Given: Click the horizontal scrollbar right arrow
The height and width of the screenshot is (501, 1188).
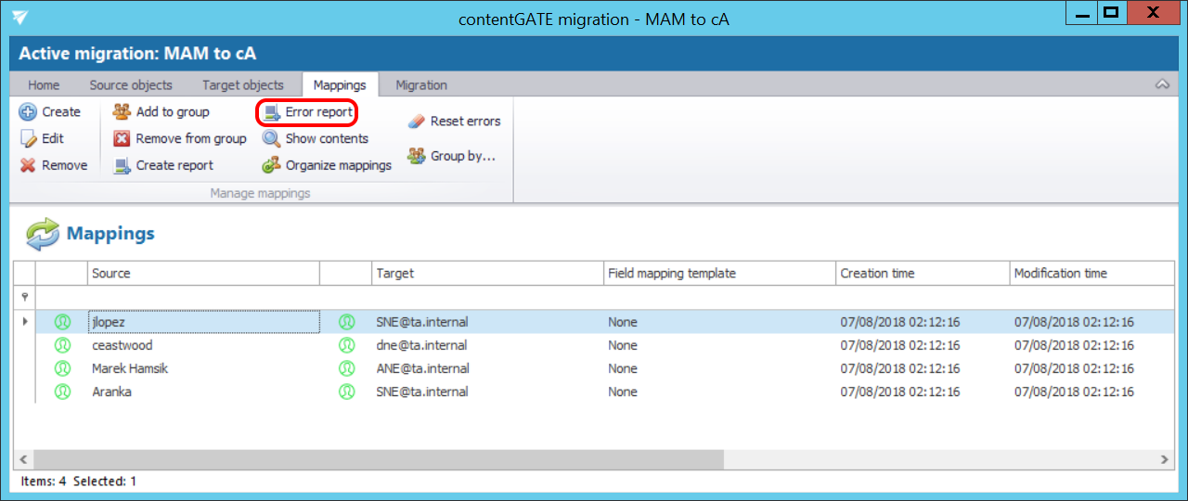Looking at the screenshot, I should click(x=1165, y=460).
